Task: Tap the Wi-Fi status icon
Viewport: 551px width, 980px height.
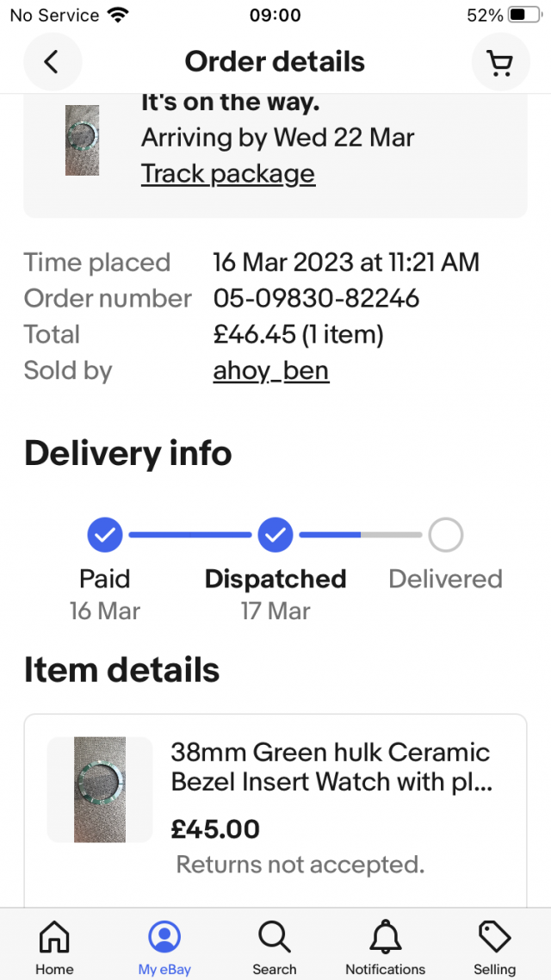Action: (116, 15)
